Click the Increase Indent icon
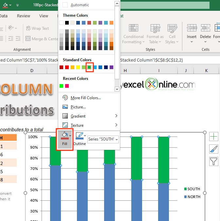 pos(18,39)
